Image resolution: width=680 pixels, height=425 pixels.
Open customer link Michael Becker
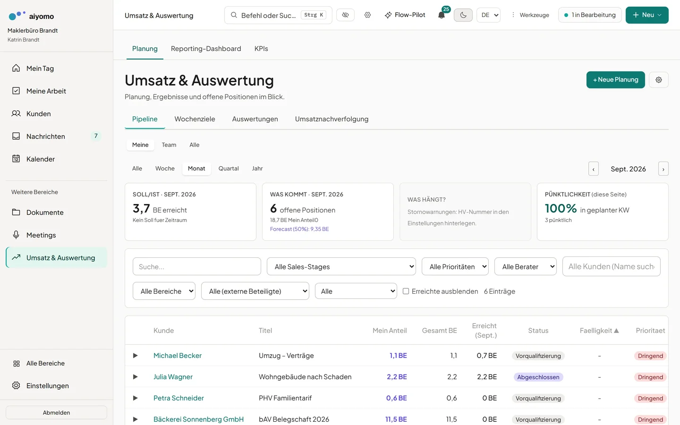(x=178, y=356)
